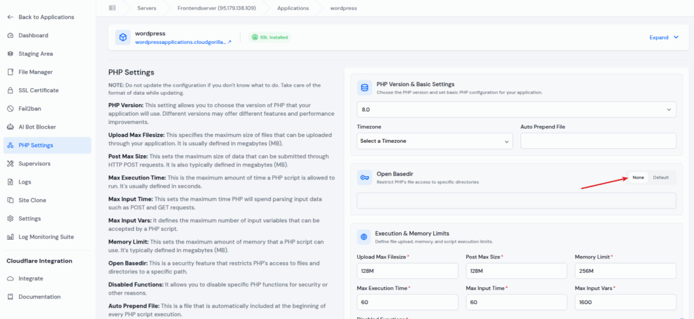Click the Dashboard gauge icon in sidebar
Viewport: 694px width, 319px height.
[x=11, y=35]
